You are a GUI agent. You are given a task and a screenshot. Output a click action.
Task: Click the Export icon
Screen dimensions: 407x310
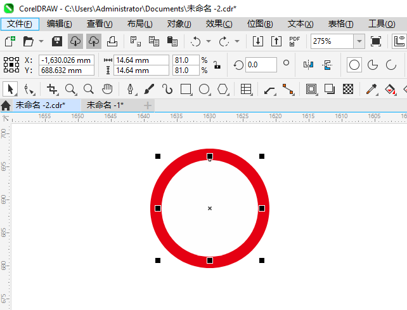276,41
